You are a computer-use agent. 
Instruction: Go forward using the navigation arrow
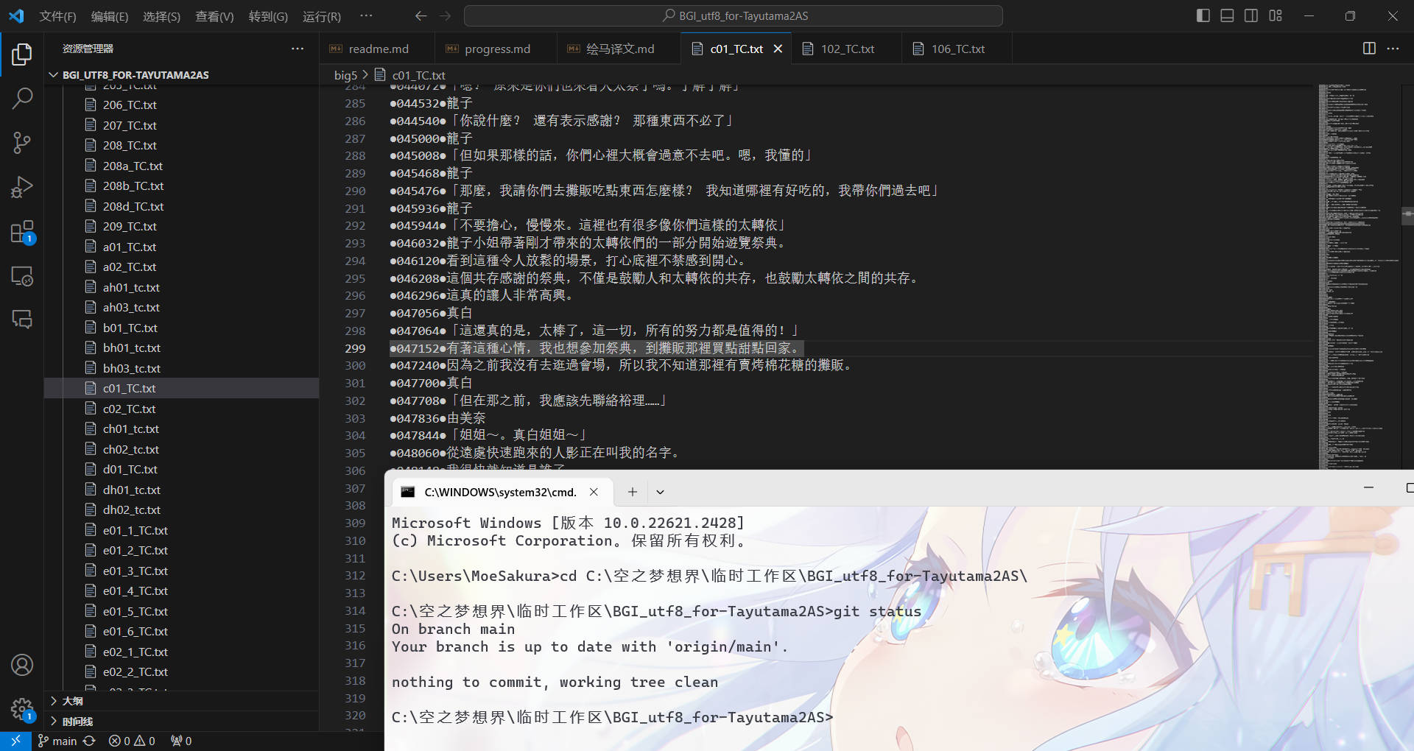(446, 16)
